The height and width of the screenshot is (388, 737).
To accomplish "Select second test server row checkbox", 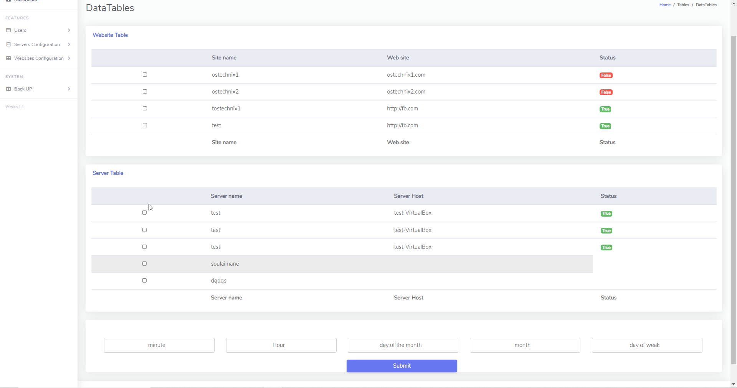I will [x=144, y=230].
